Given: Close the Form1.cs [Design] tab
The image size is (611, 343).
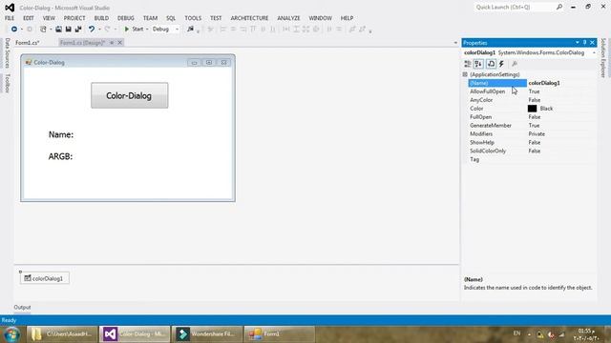Looking at the screenshot, I should coord(120,42).
